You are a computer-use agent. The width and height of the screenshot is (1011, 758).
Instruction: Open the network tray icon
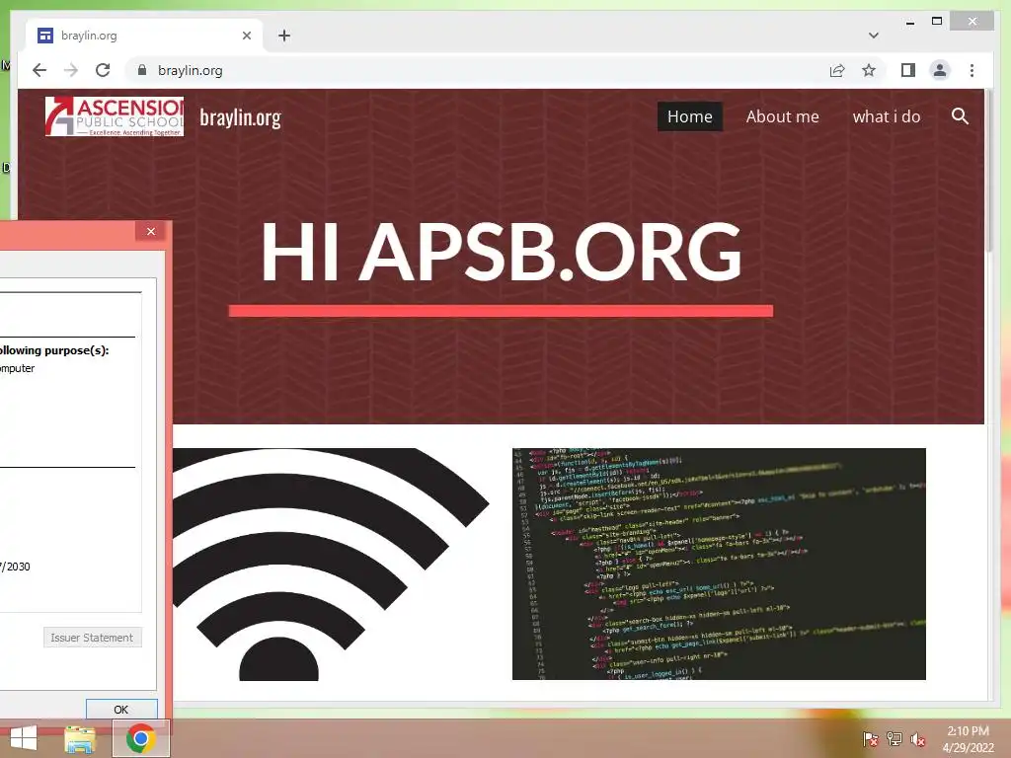click(x=894, y=739)
